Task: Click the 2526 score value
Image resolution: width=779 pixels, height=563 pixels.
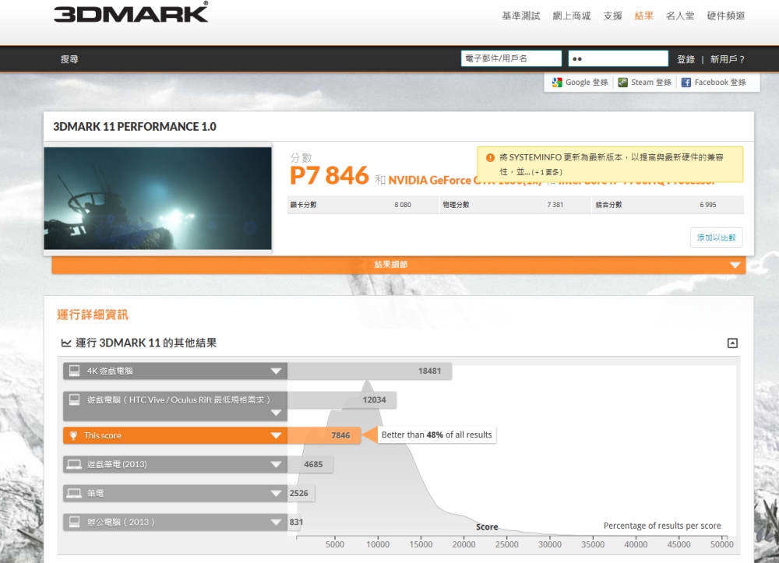Action: (298, 493)
